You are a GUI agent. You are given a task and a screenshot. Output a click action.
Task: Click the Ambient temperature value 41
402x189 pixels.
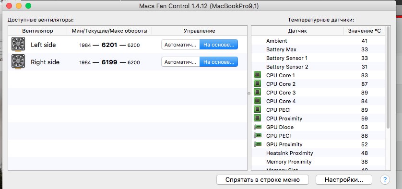click(x=364, y=41)
